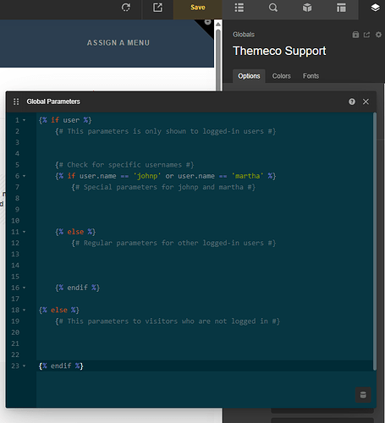Click the Globals export icon
This screenshot has width=385, height=423.
pos(366,35)
